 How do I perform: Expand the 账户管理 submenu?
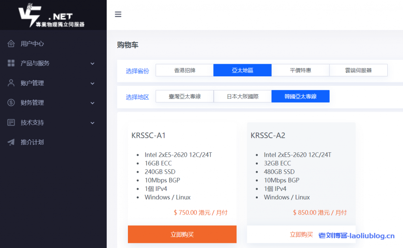coord(92,83)
